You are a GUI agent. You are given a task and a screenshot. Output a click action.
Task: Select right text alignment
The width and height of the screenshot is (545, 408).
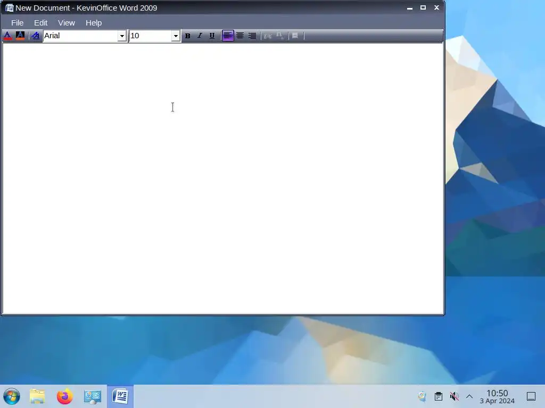tap(252, 36)
